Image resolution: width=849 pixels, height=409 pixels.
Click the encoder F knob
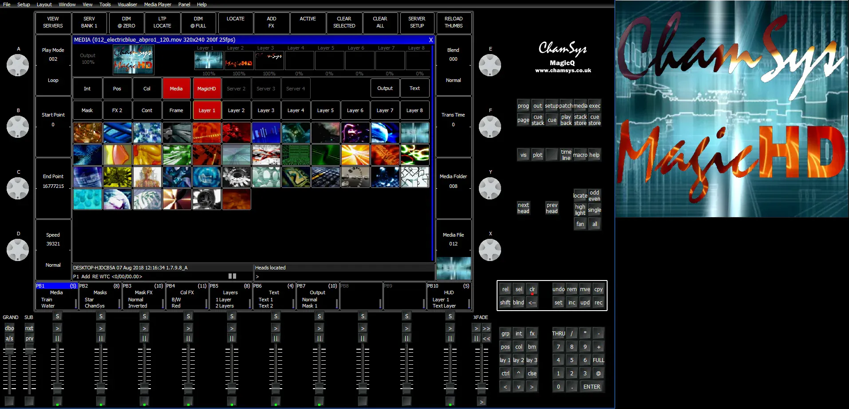point(490,127)
